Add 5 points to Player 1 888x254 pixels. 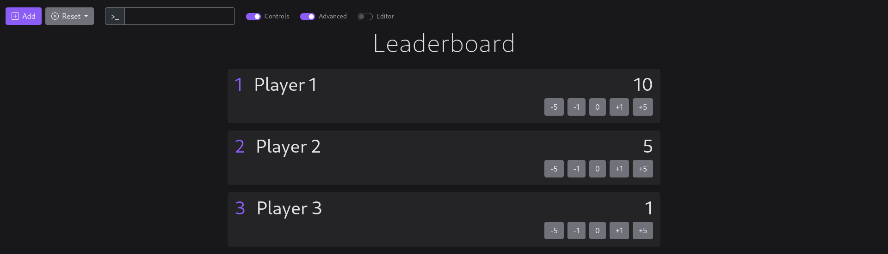pos(642,107)
